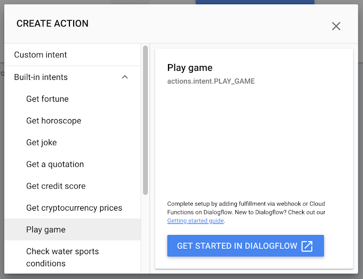This screenshot has height=279, width=363.
Task: Select Custom intent in the list
Action: point(41,55)
